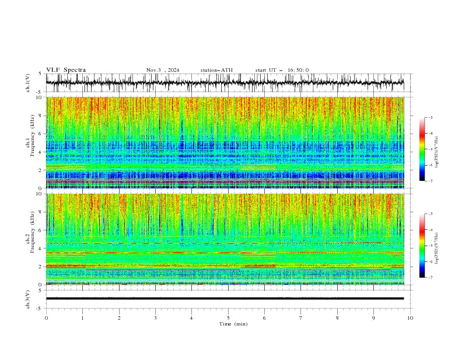Click time axis tick label "8"
This screenshot has height=357, width=462.
pyautogui.click(x=337, y=318)
